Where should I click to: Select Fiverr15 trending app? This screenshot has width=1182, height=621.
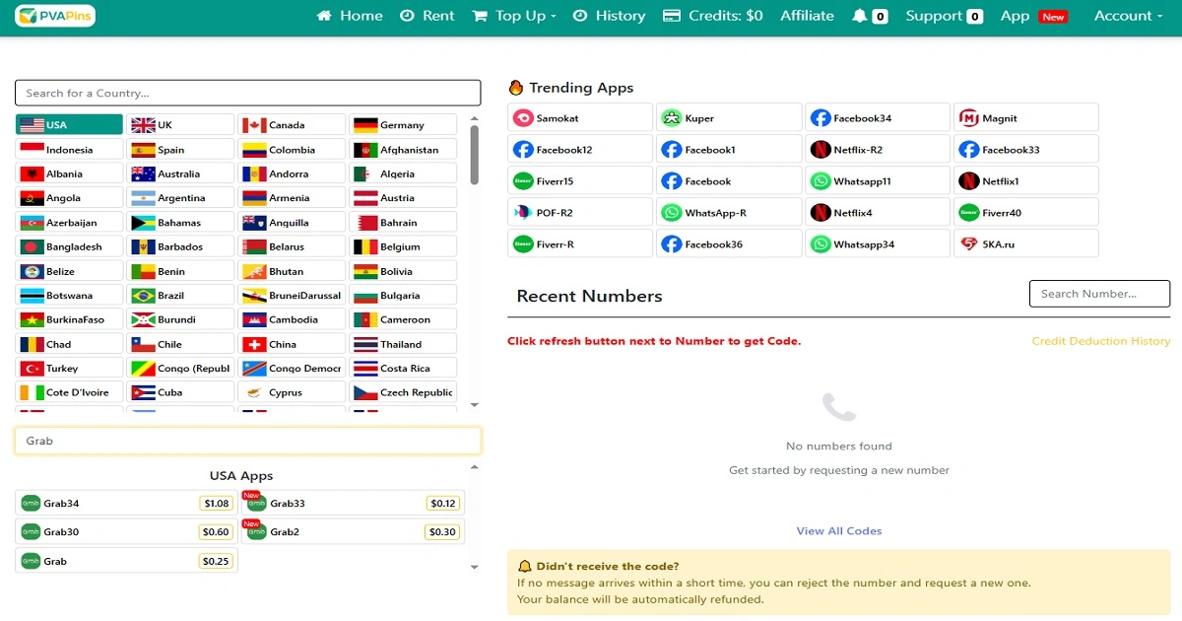(x=580, y=180)
